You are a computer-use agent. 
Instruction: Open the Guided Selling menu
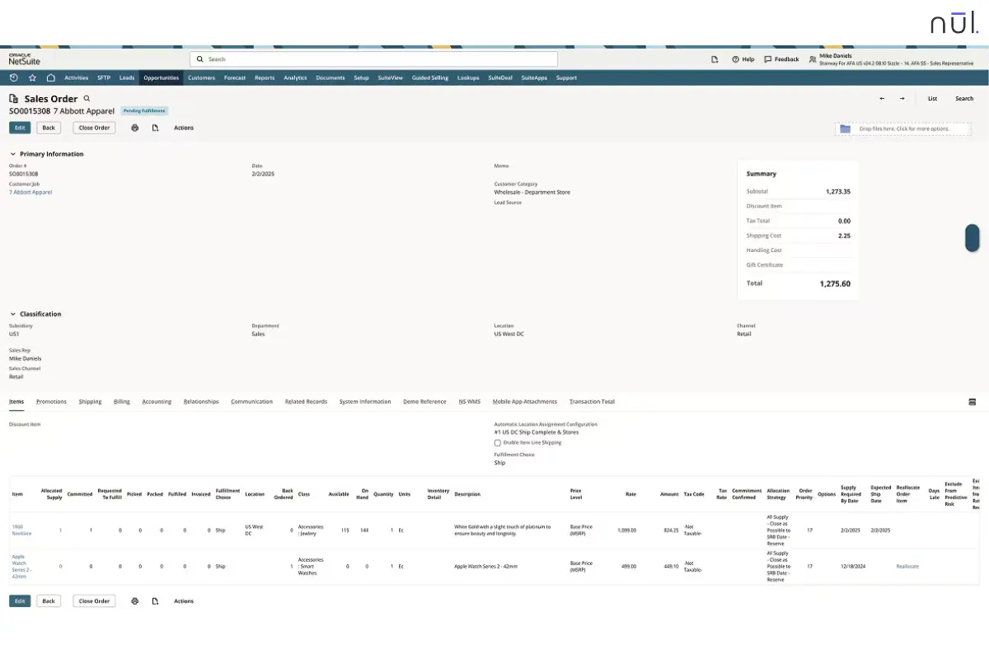click(x=430, y=77)
